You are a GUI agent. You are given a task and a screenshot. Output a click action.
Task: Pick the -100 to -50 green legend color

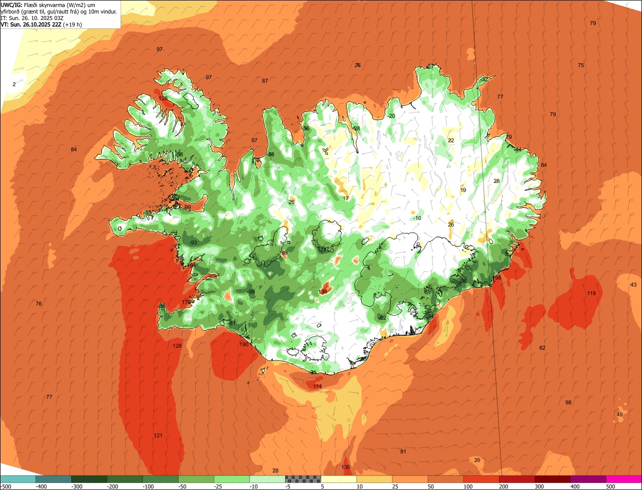[x=160, y=479]
